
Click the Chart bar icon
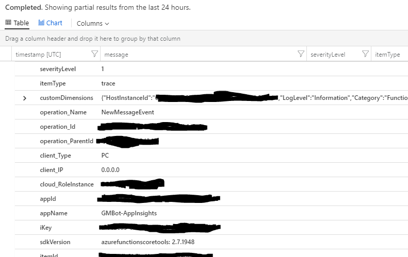[41, 23]
